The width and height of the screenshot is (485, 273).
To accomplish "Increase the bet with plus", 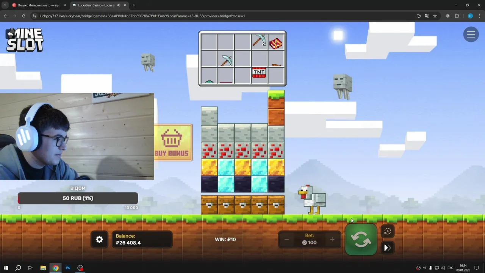I will pyautogui.click(x=332, y=239).
